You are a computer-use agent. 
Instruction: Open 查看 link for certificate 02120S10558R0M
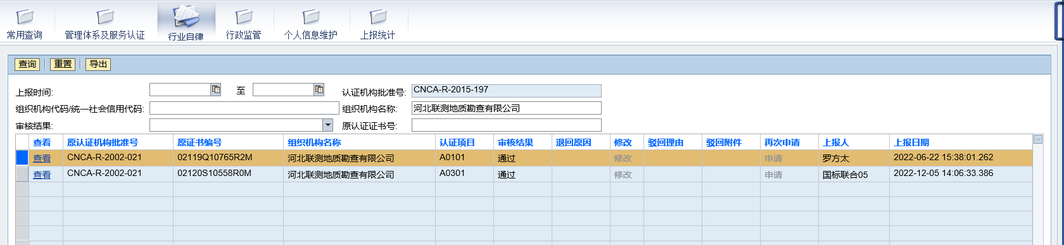(x=42, y=175)
